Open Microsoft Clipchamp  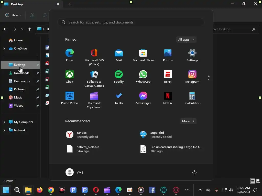point(94,100)
